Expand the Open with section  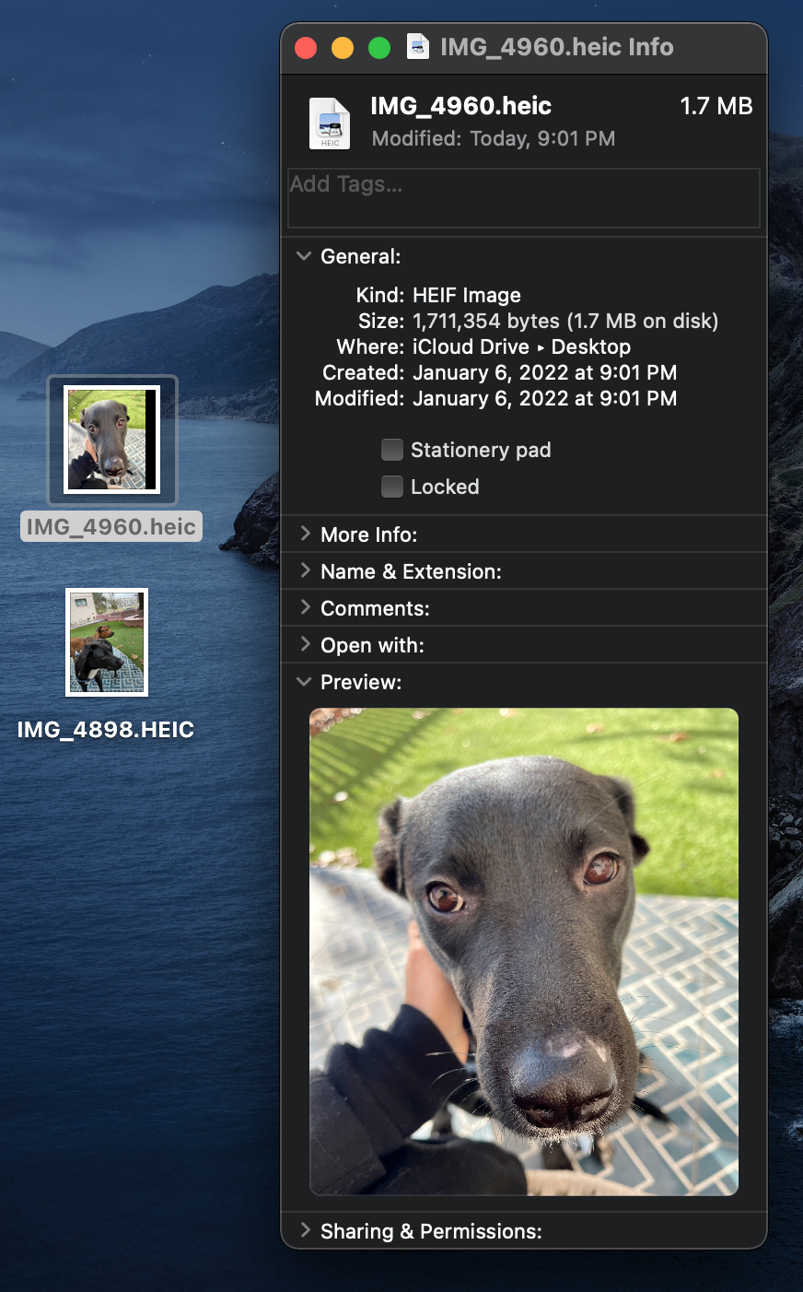pyautogui.click(x=305, y=644)
